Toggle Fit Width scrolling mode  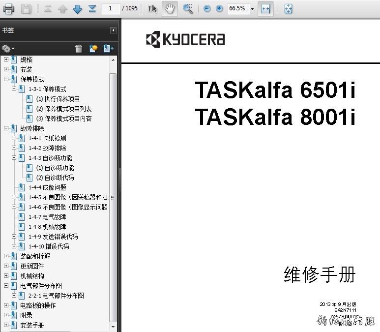click(x=265, y=8)
